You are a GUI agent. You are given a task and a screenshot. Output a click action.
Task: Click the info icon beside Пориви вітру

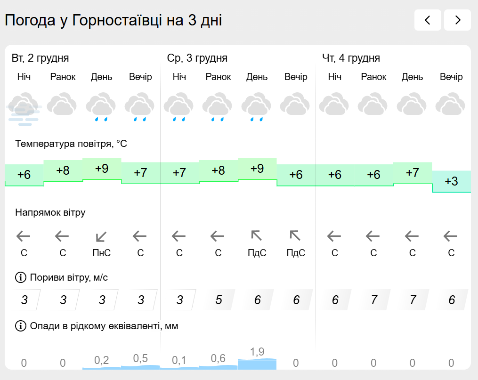click(21, 277)
